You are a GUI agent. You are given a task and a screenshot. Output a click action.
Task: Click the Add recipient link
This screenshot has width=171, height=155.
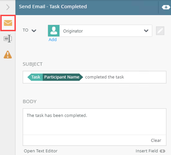(x=53, y=40)
